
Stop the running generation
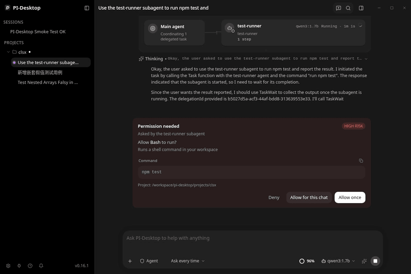[x=376, y=261]
